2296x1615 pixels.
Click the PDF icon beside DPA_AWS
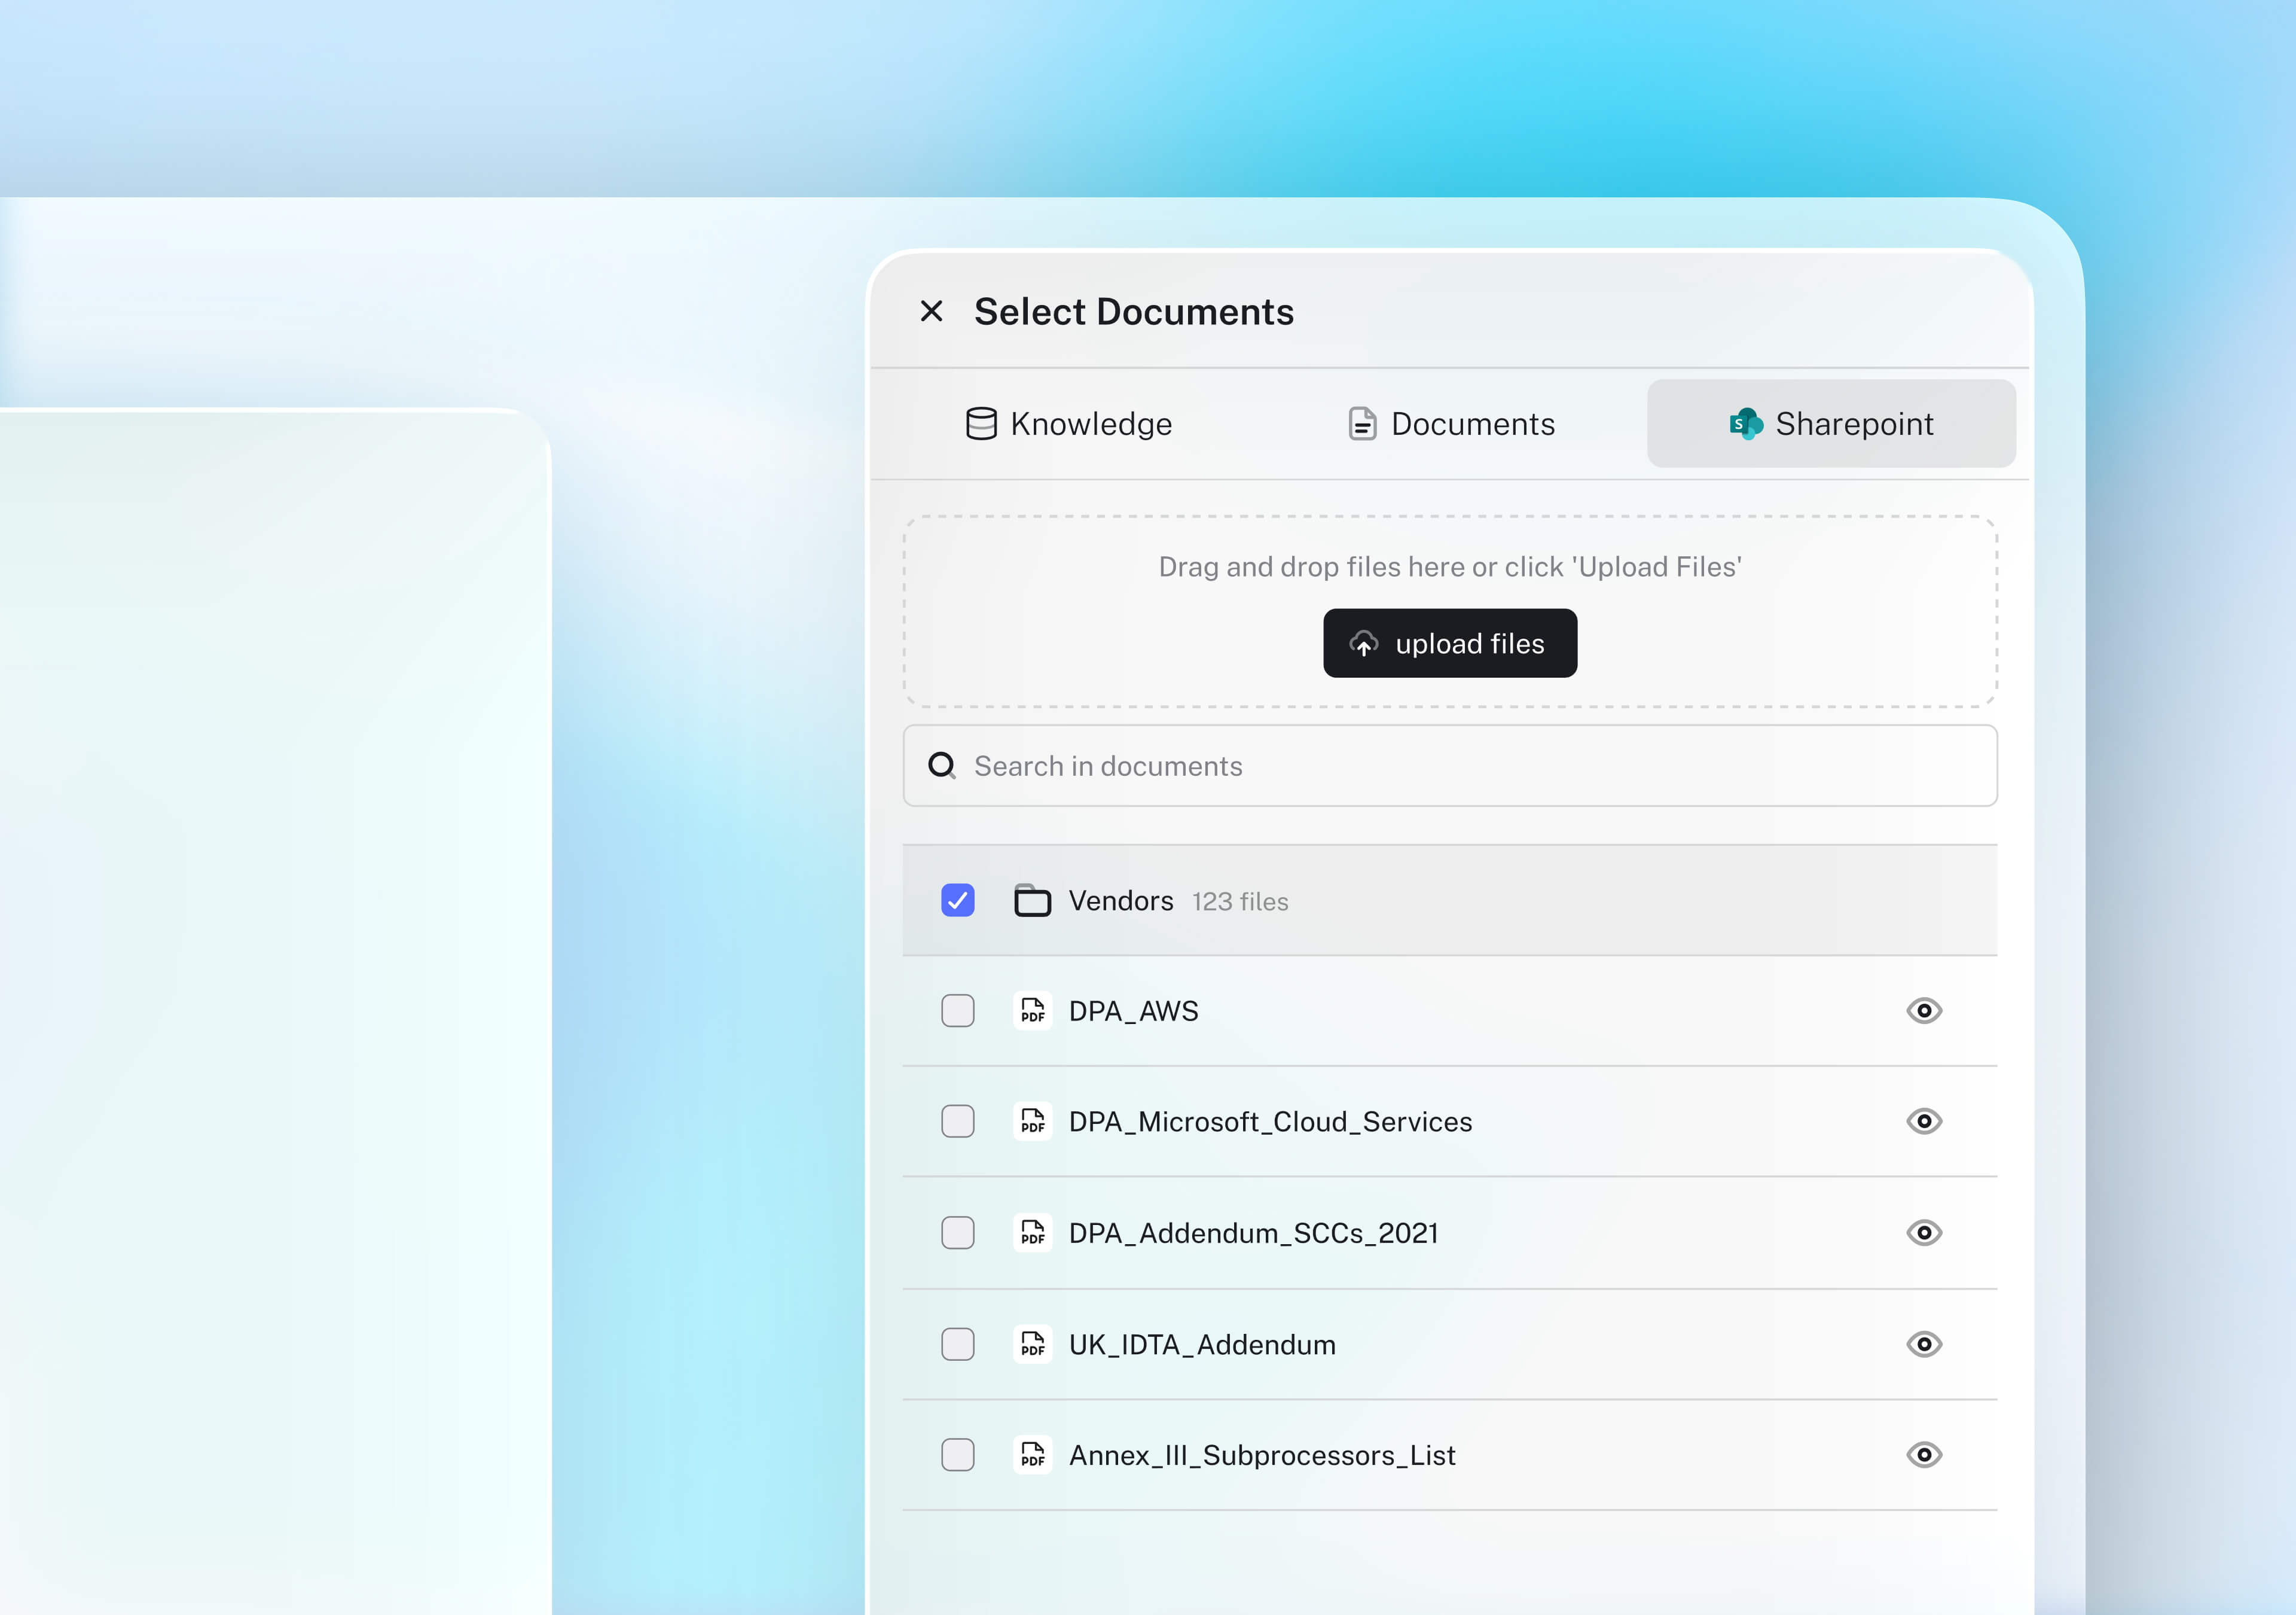point(1032,1011)
